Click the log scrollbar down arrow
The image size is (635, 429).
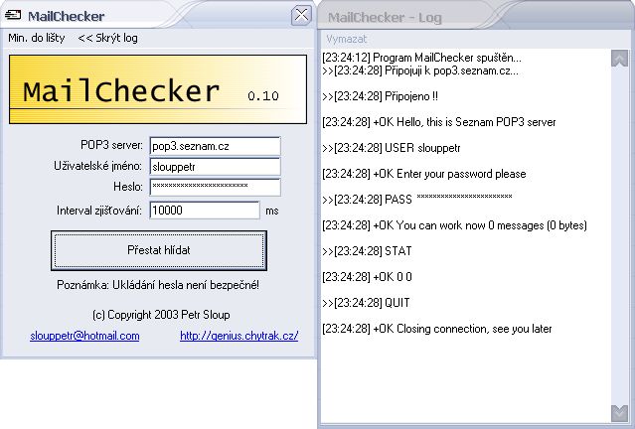pos(619,413)
